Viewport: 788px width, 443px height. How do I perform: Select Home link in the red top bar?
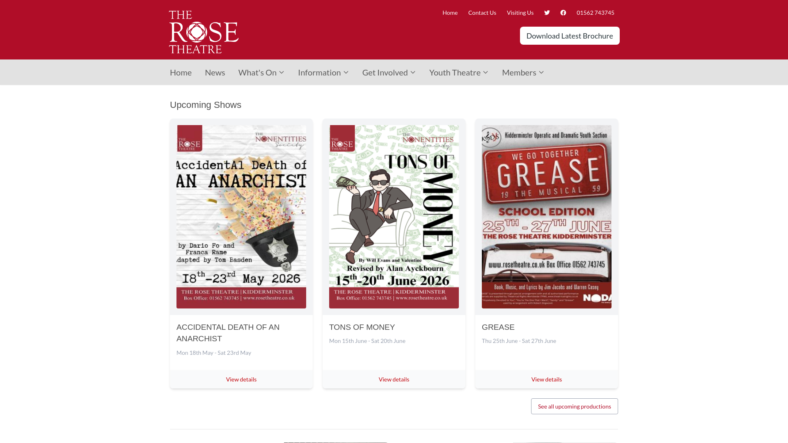(450, 13)
